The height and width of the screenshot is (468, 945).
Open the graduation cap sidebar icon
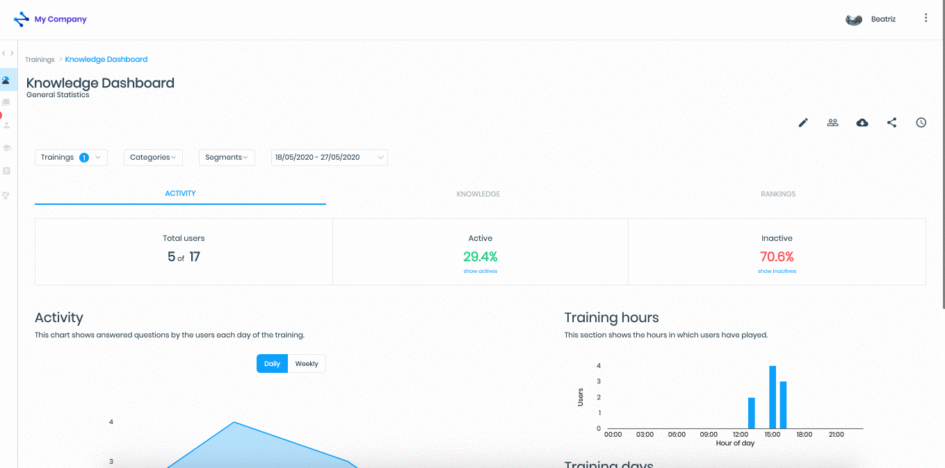[6, 148]
